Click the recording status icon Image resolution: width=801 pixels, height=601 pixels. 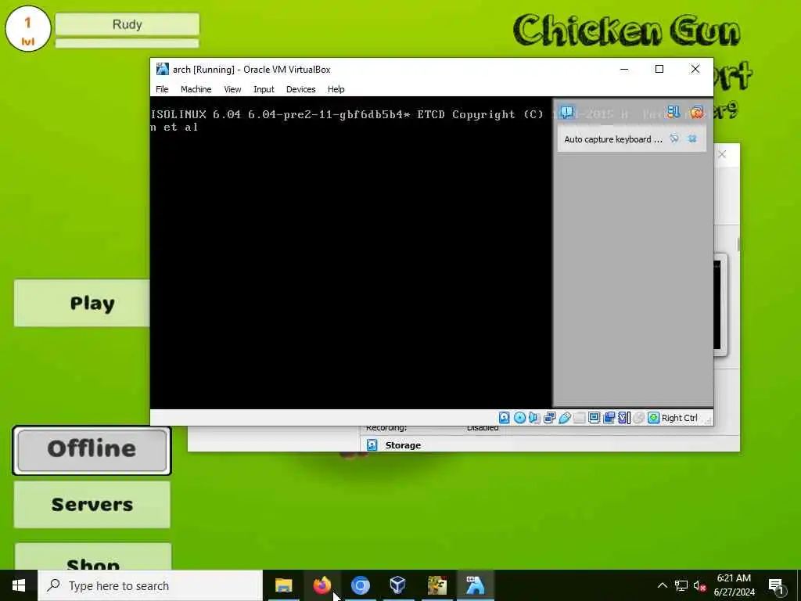click(609, 418)
